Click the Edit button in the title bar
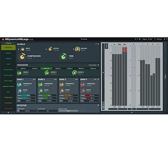 pos(150,39)
